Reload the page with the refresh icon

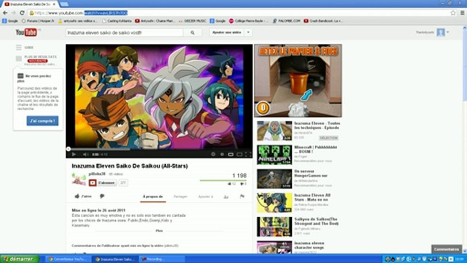point(22,12)
